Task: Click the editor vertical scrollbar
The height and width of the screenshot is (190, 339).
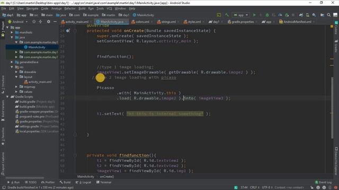Action: tap(332, 108)
